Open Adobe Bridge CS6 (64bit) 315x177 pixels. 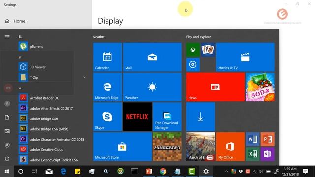click(53, 129)
